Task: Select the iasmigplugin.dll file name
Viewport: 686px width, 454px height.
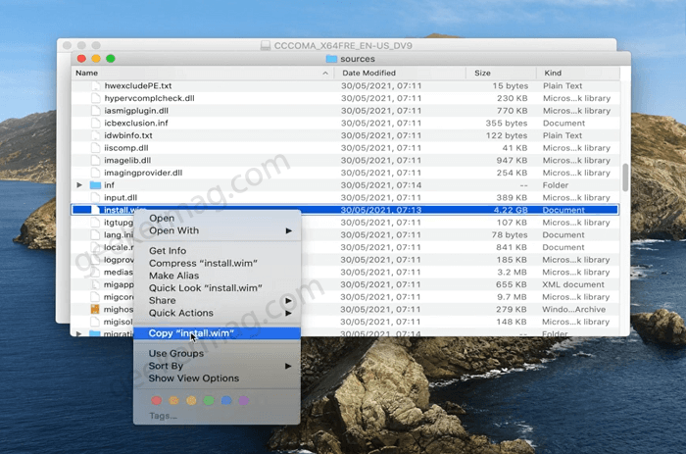Action: coord(136,111)
